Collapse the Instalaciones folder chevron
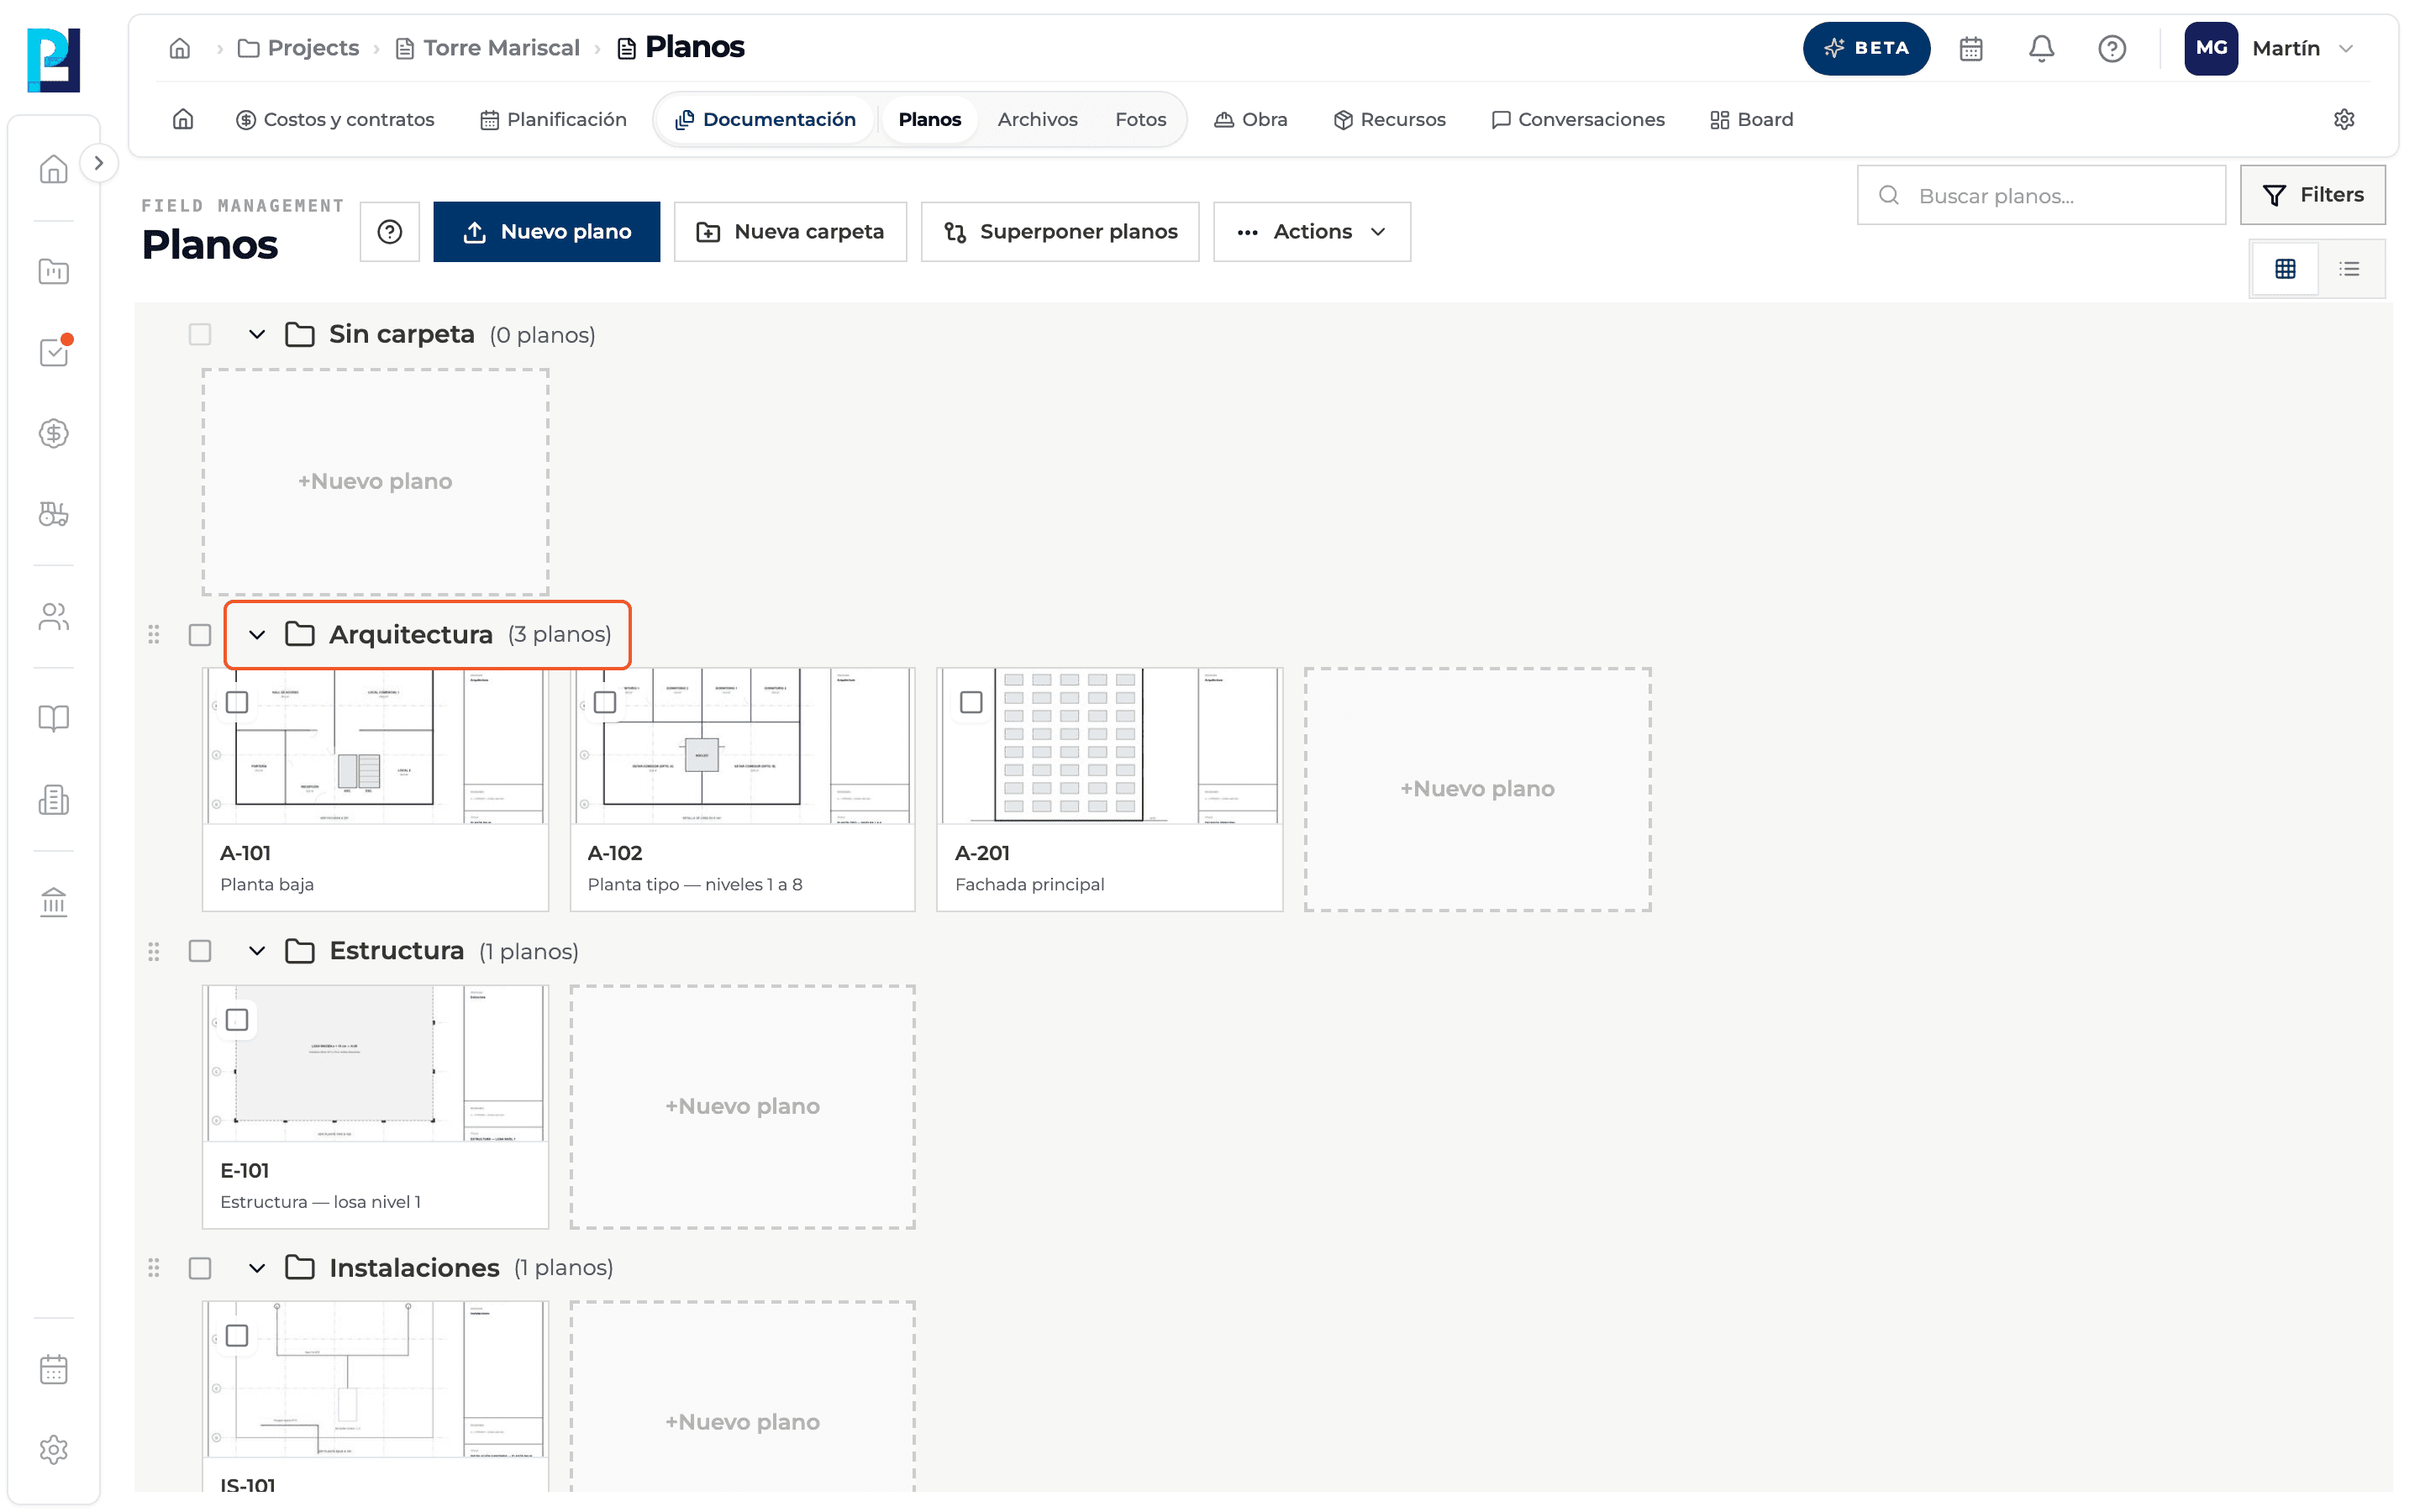This screenshot has width=2420, height=1512. click(x=257, y=1268)
